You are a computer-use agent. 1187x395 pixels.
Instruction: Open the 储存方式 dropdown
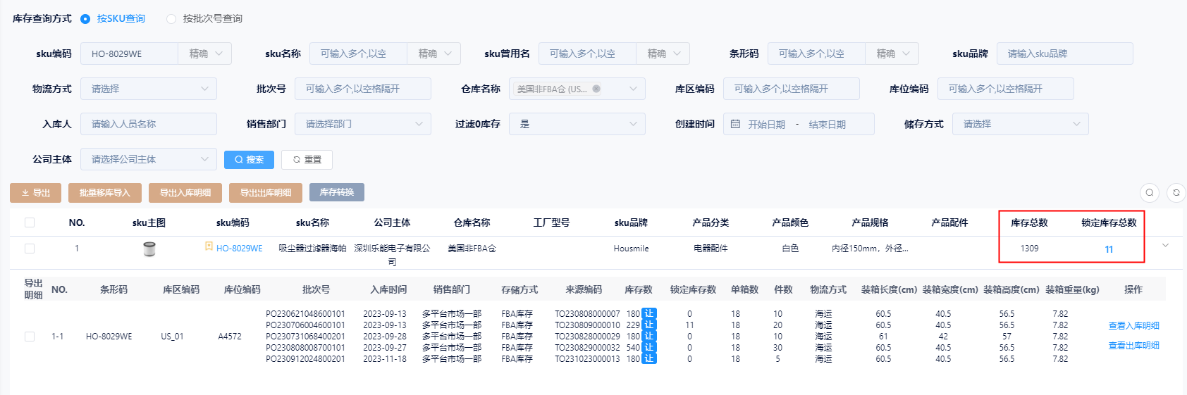(x=1021, y=124)
